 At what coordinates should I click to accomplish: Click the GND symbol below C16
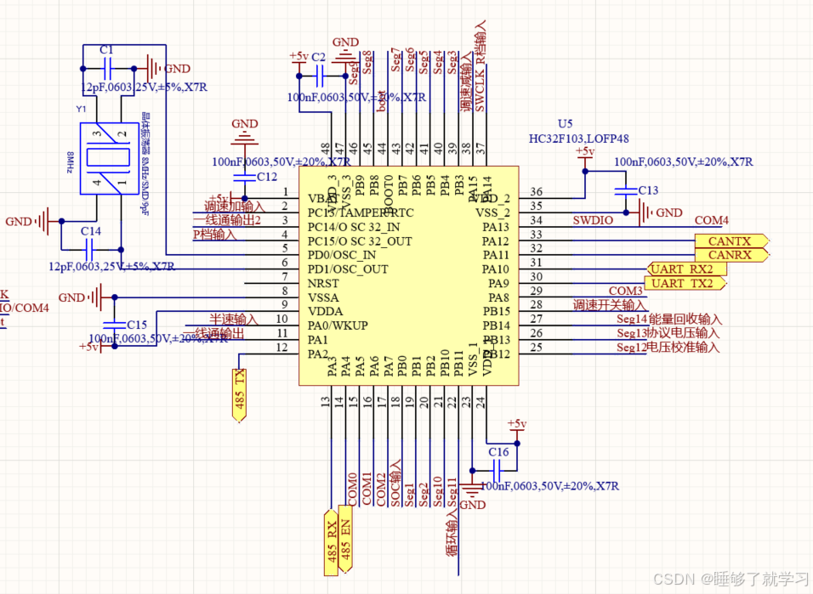click(x=472, y=491)
